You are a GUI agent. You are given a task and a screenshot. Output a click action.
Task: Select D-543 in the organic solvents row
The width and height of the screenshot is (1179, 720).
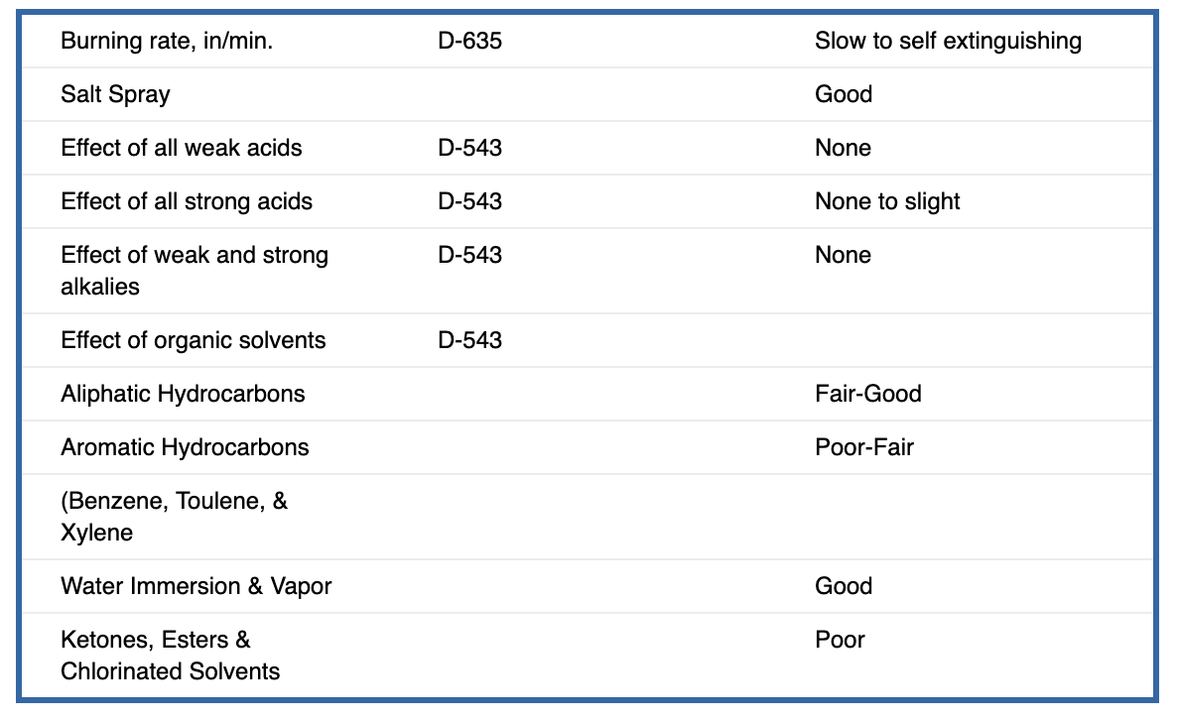click(469, 340)
